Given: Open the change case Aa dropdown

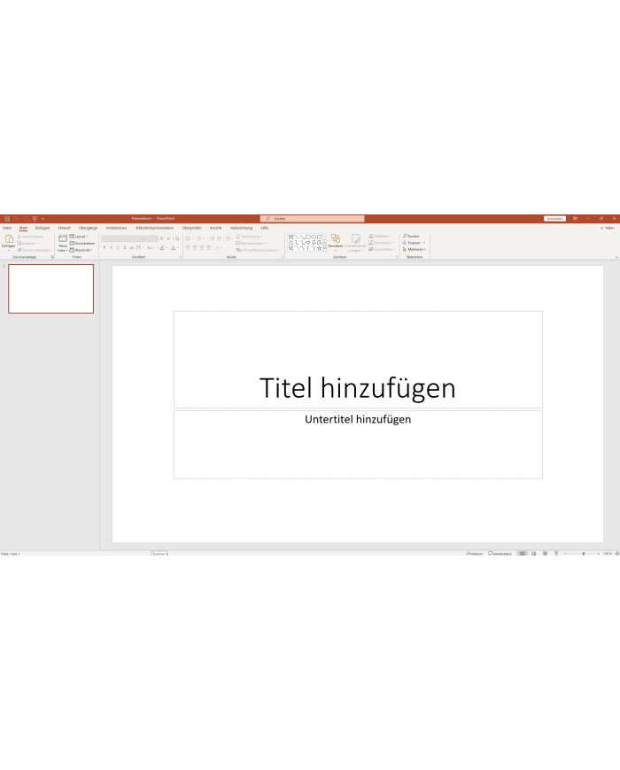Looking at the screenshot, I should coord(151,248).
